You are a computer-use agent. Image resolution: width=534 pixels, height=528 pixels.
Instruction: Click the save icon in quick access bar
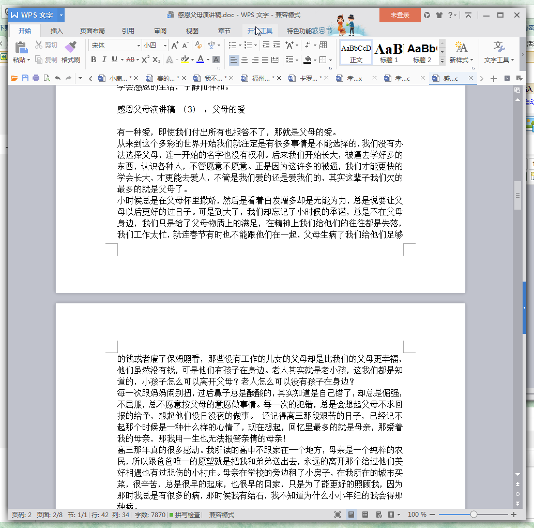click(x=25, y=79)
